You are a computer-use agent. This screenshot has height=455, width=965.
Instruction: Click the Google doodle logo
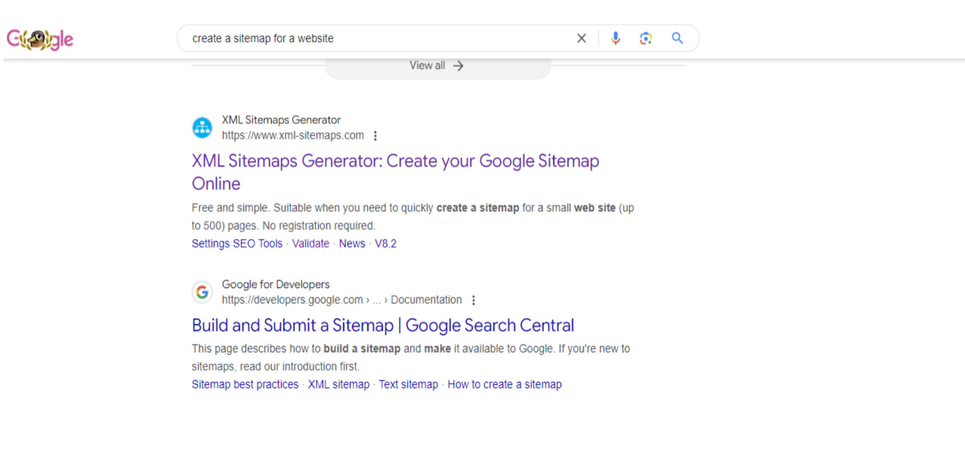pos(40,39)
